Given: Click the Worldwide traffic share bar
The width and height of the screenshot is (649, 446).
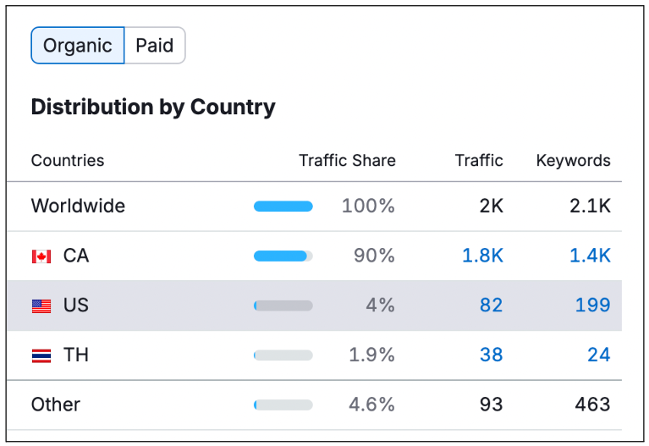Looking at the screenshot, I should click(x=283, y=206).
